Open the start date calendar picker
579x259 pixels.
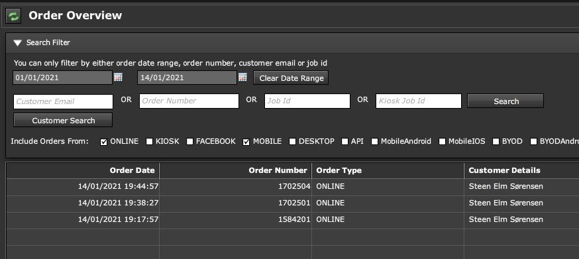click(x=118, y=78)
